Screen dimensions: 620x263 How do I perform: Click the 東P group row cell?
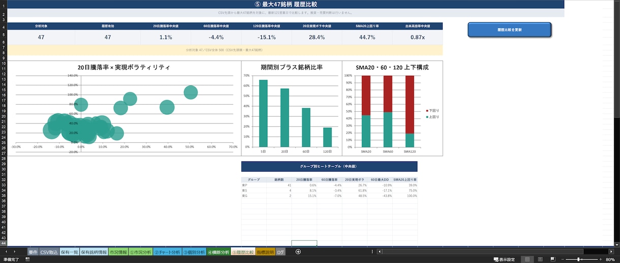(254, 185)
